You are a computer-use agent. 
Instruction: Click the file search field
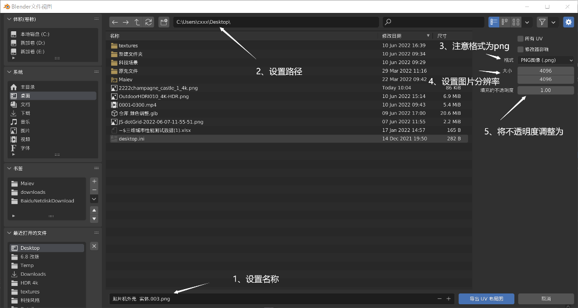coord(433,23)
